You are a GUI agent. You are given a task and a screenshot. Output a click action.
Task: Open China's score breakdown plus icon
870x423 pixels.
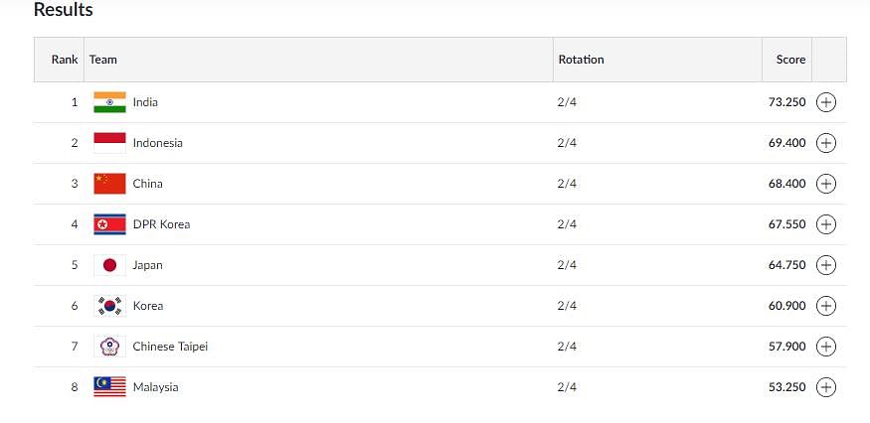tap(825, 184)
